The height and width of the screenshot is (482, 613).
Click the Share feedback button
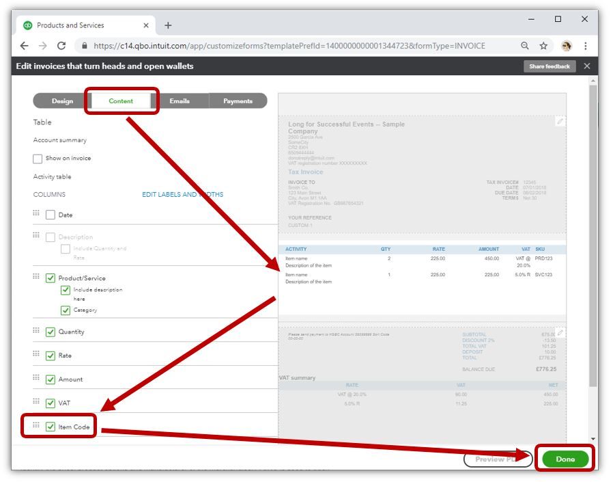[x=550, y=66]
